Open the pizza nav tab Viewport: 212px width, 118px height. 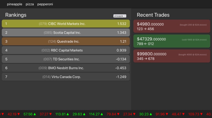coord(30,4)
